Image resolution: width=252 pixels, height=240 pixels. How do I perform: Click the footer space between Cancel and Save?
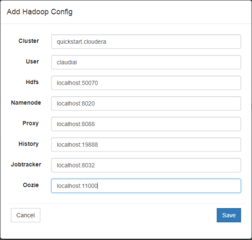128,215
